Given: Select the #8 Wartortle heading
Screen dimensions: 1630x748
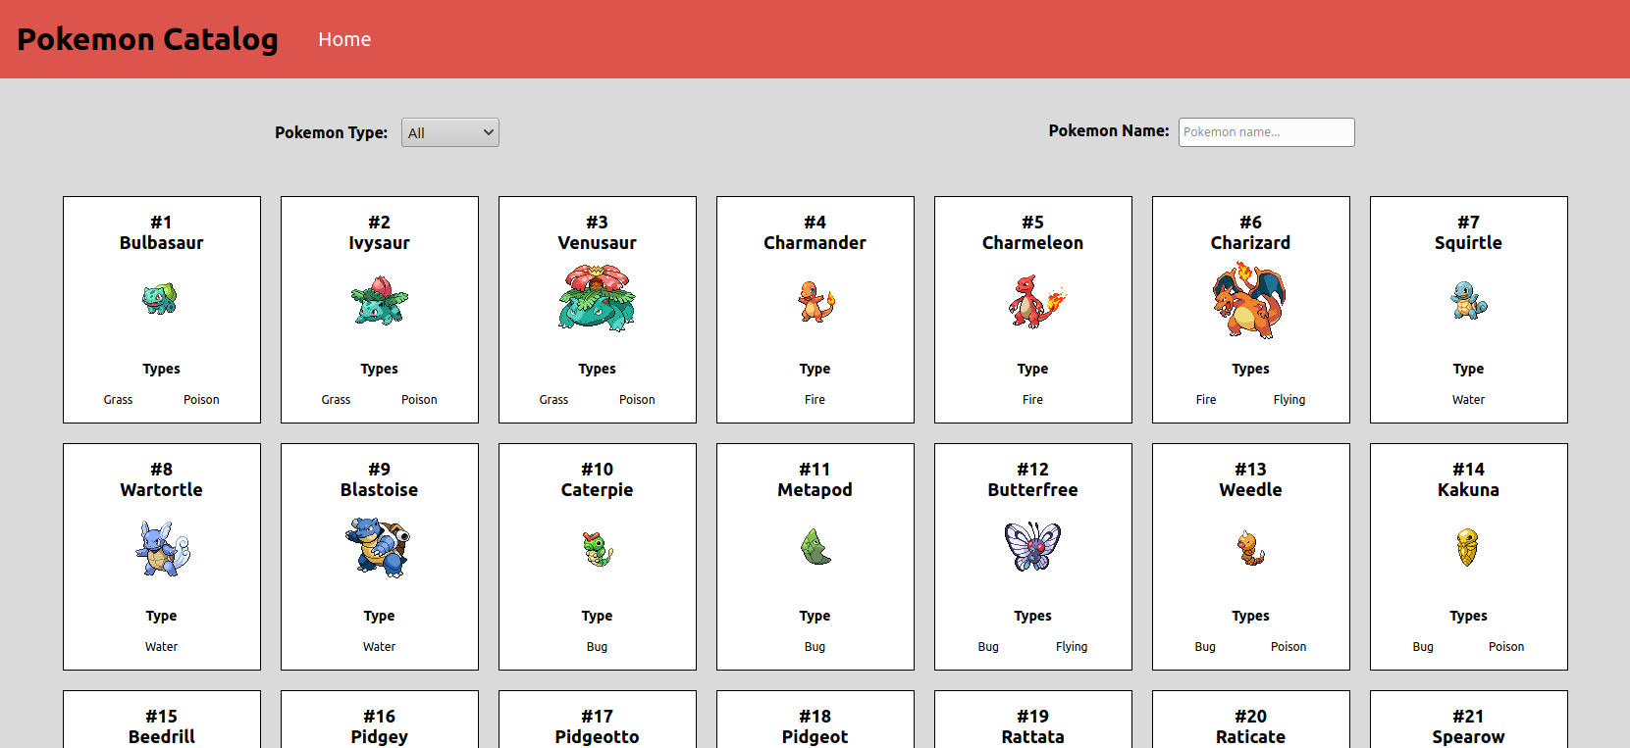Looking at the screenshot, I should click(x=162, y=479).
